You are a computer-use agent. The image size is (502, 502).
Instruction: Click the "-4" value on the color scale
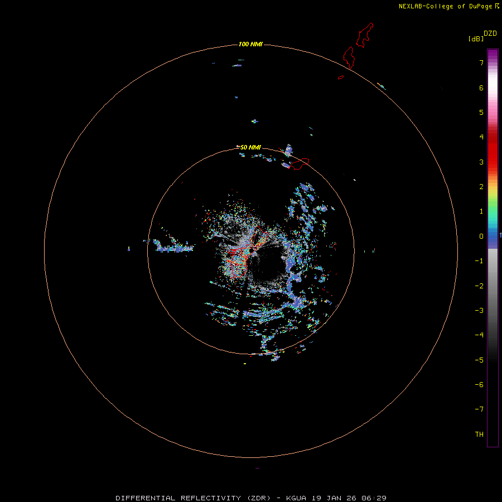[479, 335]
